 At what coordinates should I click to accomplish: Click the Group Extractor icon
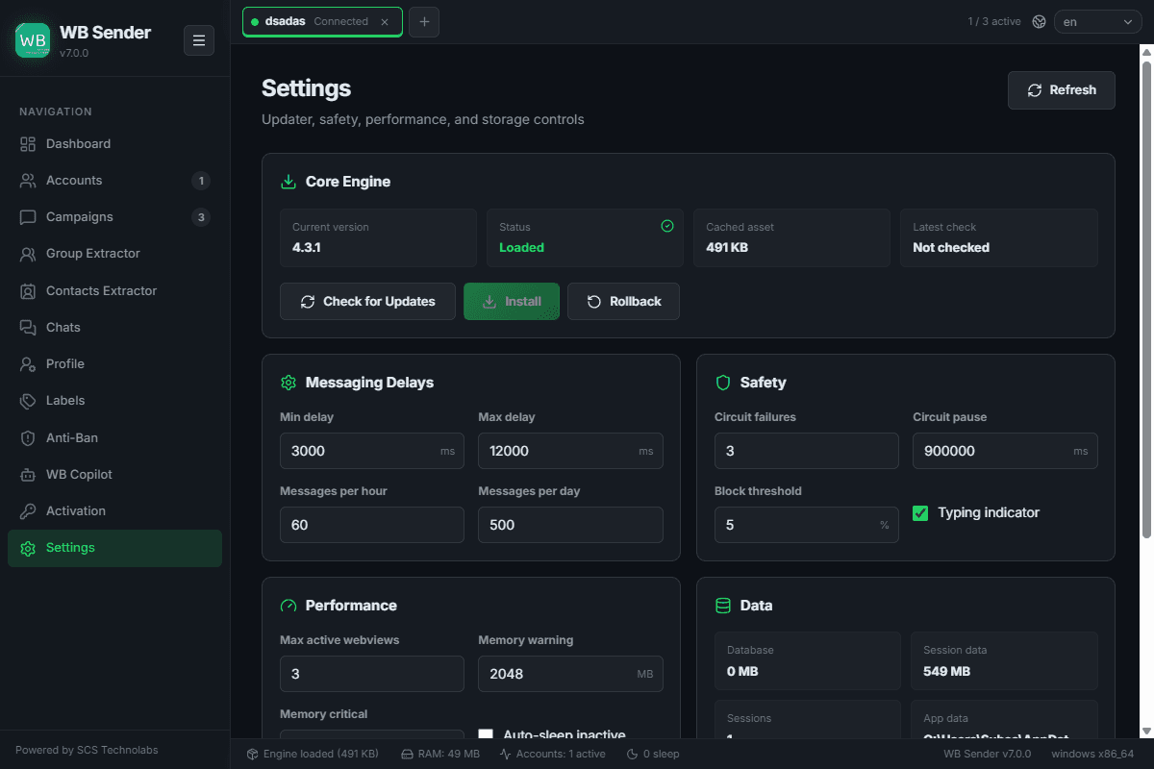point(28,254)
